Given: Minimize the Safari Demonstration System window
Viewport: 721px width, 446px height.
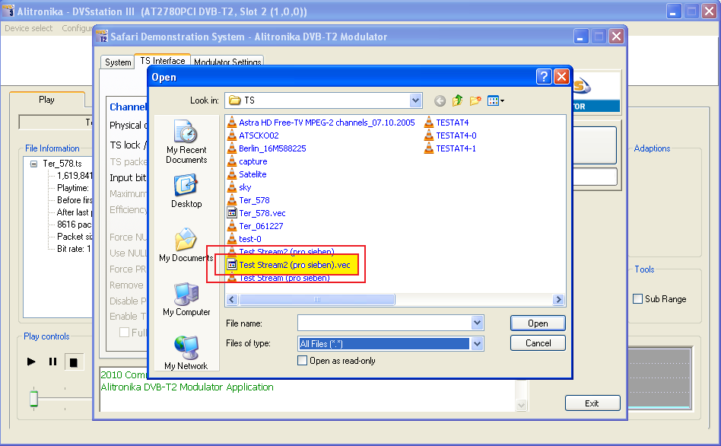Looking at the screenshot, I should 581,37.
